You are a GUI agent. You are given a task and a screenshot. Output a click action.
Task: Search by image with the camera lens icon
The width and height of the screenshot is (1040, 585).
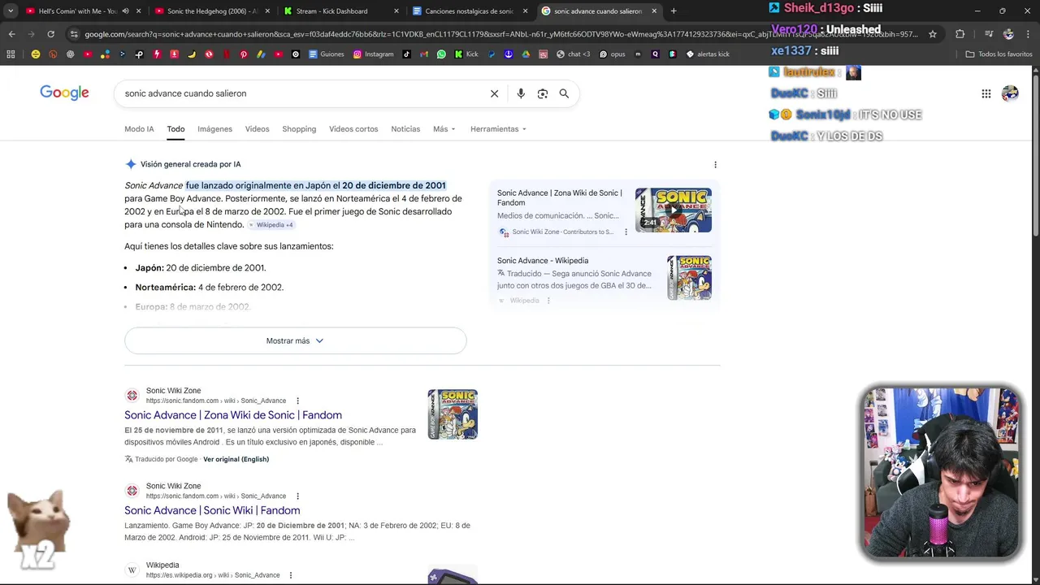point(543,93)
